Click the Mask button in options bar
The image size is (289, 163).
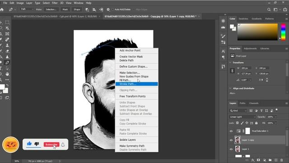65,10
